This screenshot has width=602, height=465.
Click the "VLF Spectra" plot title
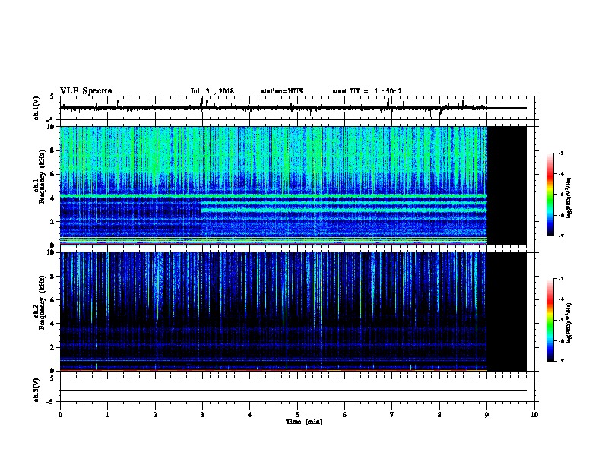point(86,91)
